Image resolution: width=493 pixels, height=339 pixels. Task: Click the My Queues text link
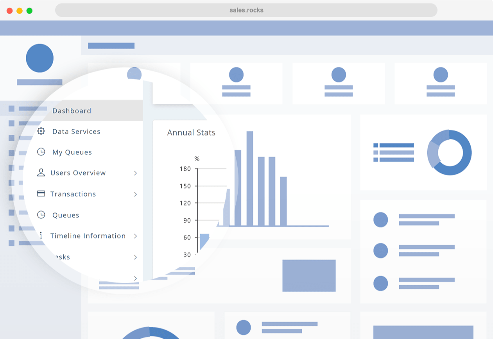(72, 152)
